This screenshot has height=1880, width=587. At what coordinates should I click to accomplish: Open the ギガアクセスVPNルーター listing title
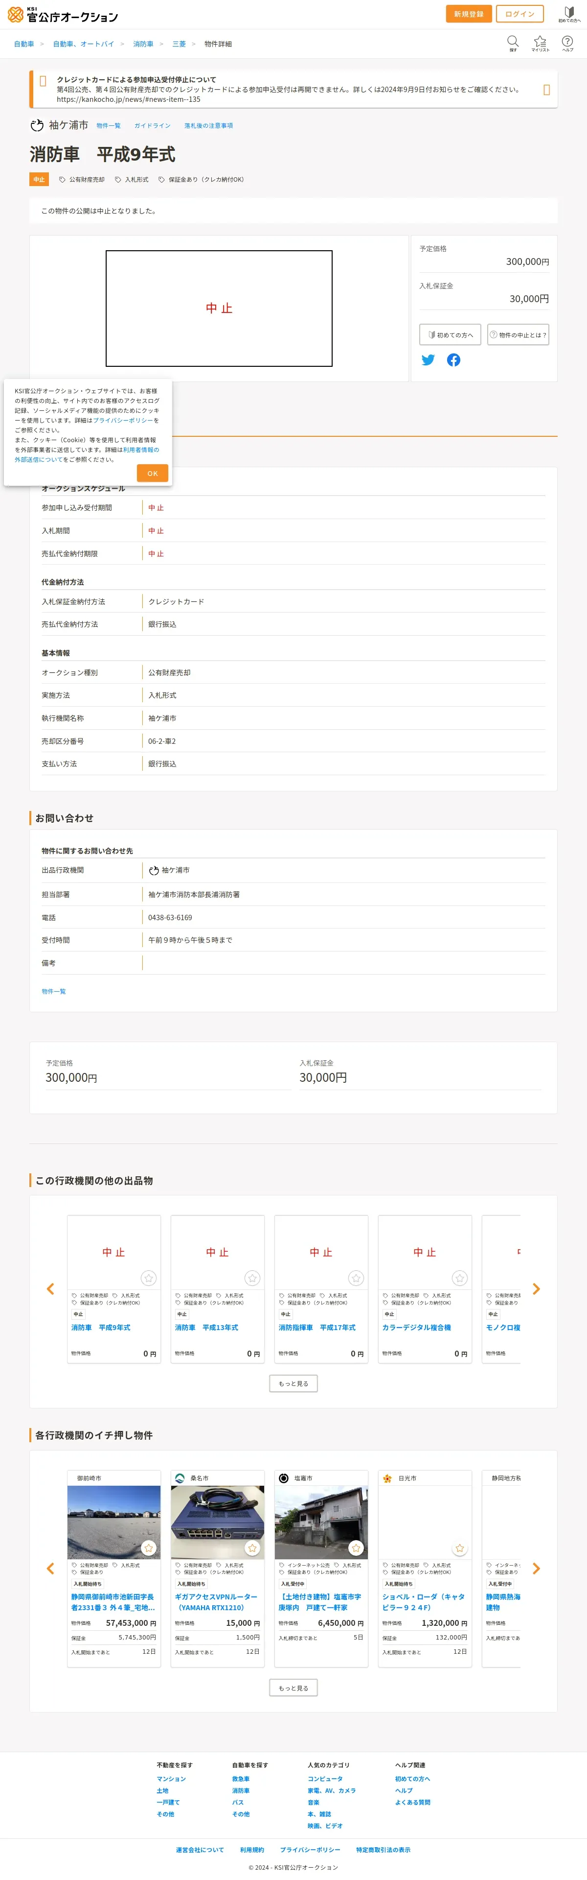point(216,1602)
